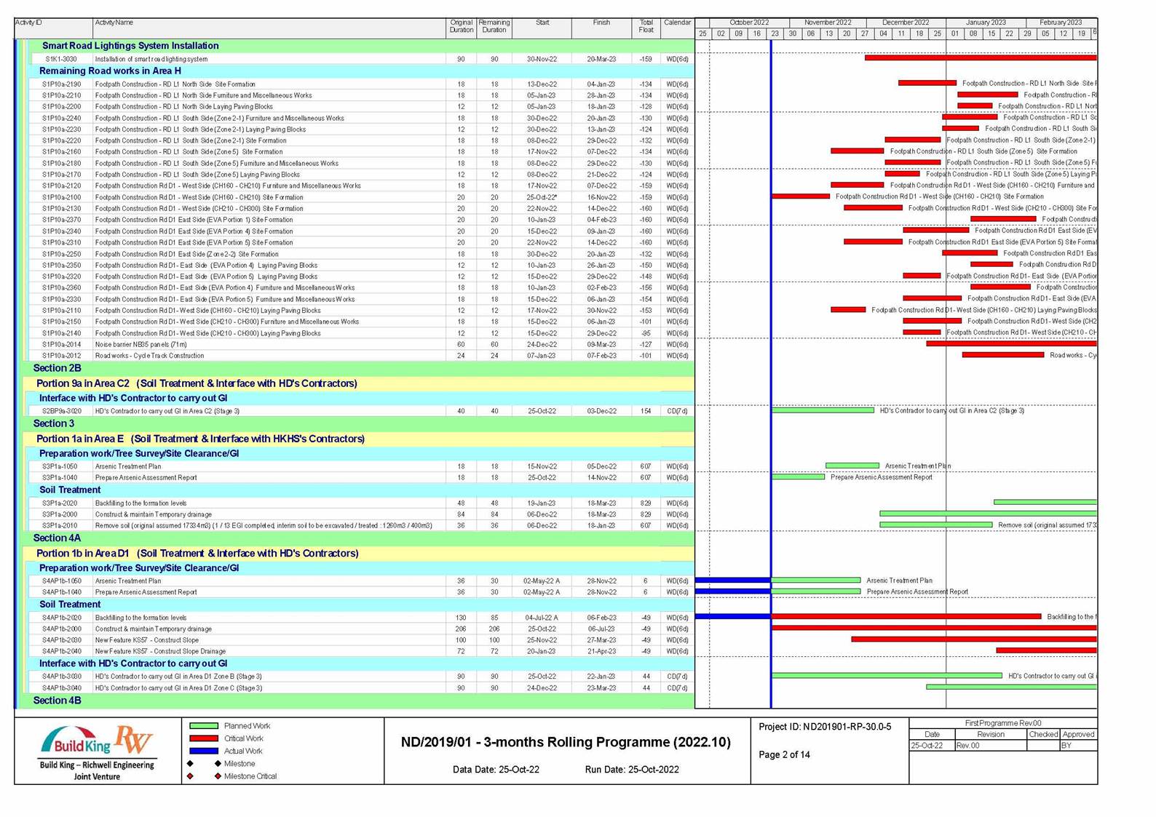Screen dimensions: 1156x817
Task: Click green bar labeled Prepare Arsenic Assessment Report Section 3
Action: [x=798, y=477]
